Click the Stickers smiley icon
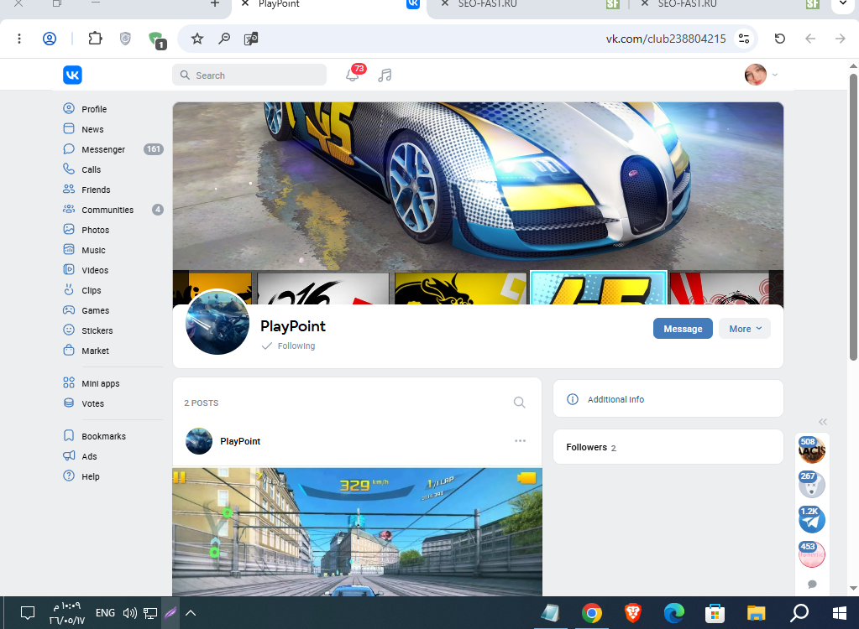 69,330
